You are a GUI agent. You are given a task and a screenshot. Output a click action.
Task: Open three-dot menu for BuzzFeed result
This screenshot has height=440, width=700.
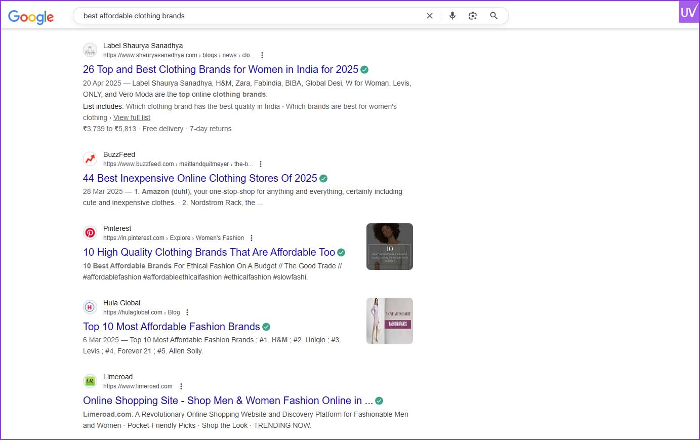(x=260, y=164)
